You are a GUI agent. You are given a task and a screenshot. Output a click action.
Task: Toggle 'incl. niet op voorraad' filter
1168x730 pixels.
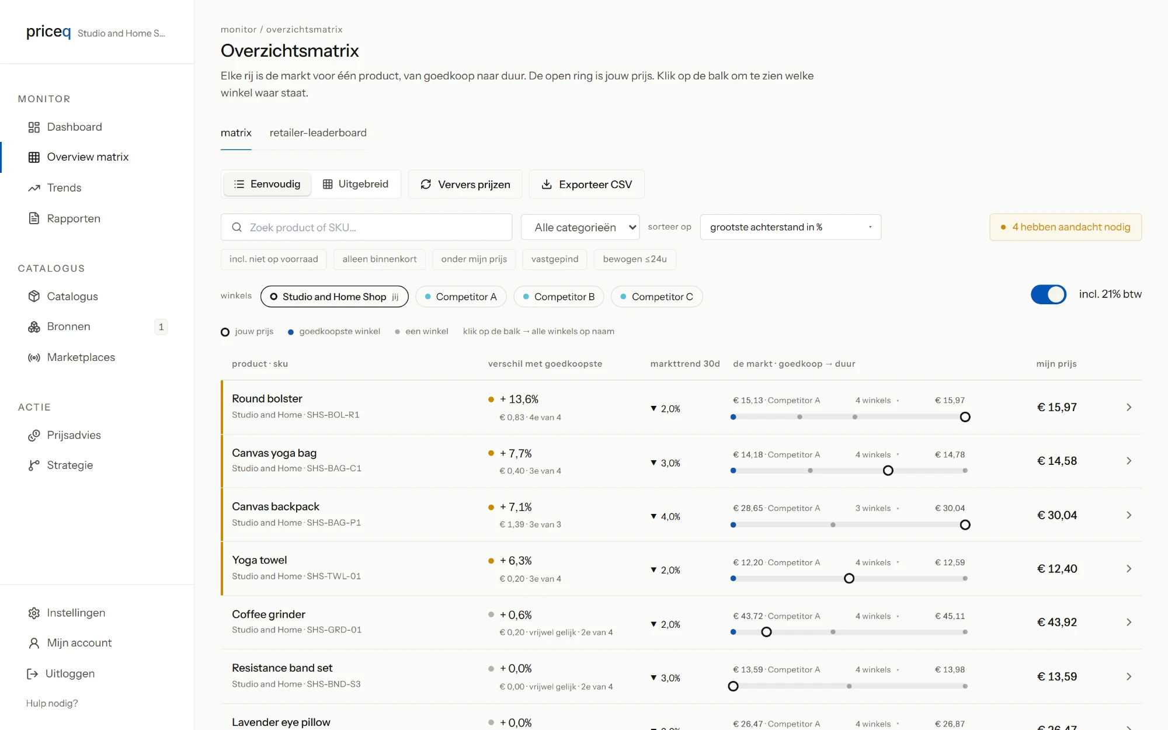coord(273,259)
